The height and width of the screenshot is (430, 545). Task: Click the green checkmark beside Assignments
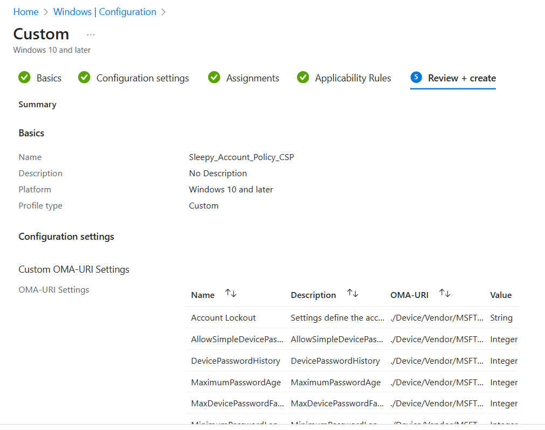point(214,78)
